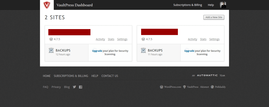Go to HOME in footer
The width and height of the screenshot is (269, 107).
(x=47, y=76)
